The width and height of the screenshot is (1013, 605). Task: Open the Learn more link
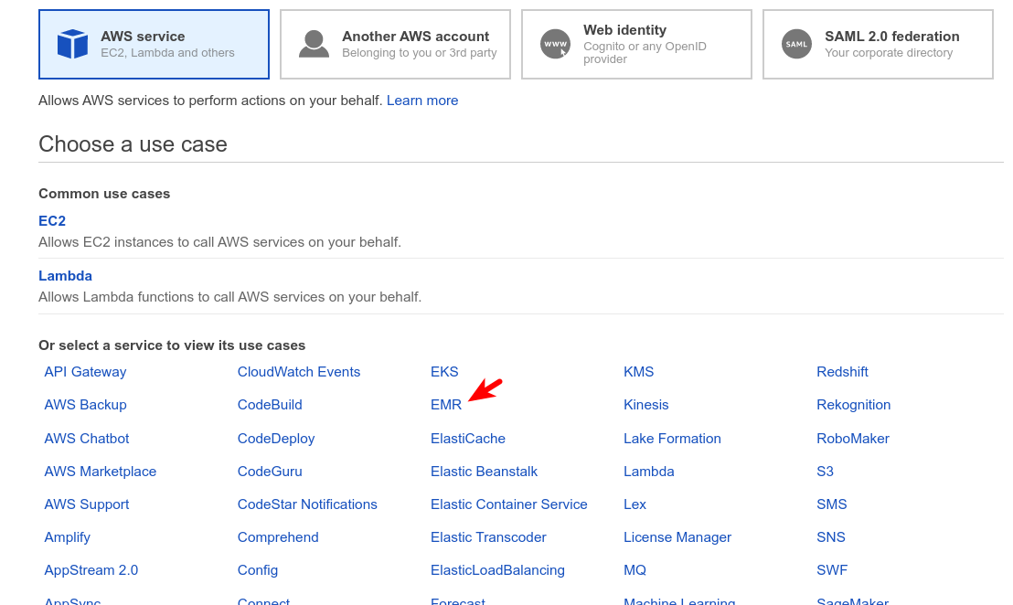pos(422,101)
